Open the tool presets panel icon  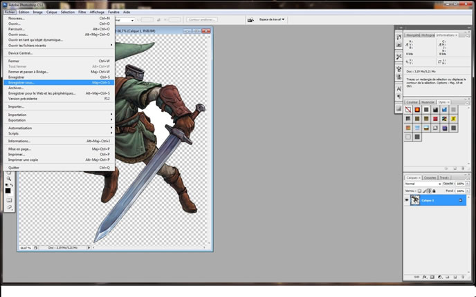tap(399, 57)
